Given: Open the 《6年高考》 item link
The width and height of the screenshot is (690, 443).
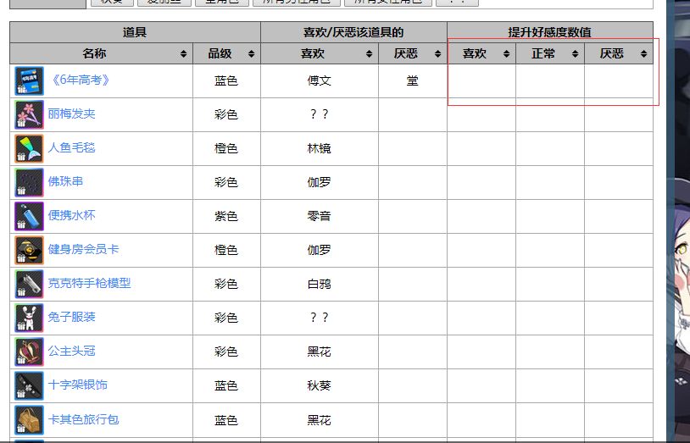Looking at the screenshot, I should coord(80,80).
